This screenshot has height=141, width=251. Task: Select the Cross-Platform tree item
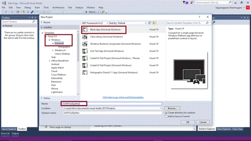point(59,75)
